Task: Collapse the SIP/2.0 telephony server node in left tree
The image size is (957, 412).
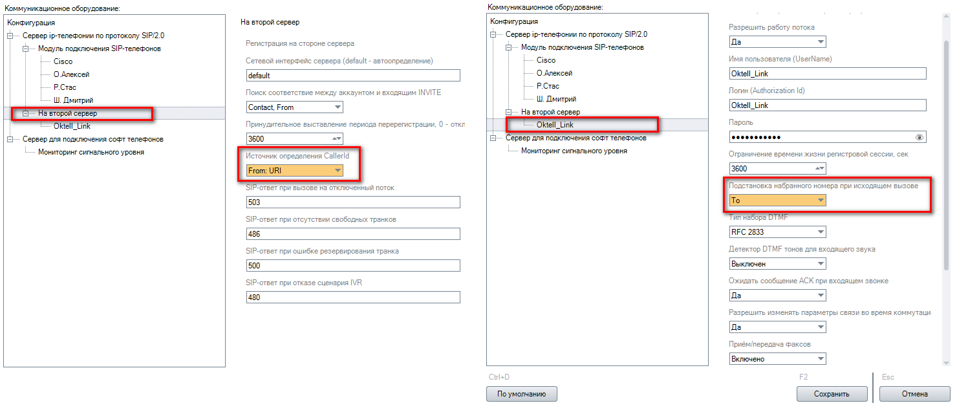Action: pyautogui.click(x=10, y=36)
